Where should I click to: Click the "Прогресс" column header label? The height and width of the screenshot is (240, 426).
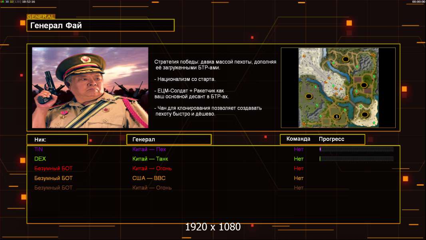(331, 139)
